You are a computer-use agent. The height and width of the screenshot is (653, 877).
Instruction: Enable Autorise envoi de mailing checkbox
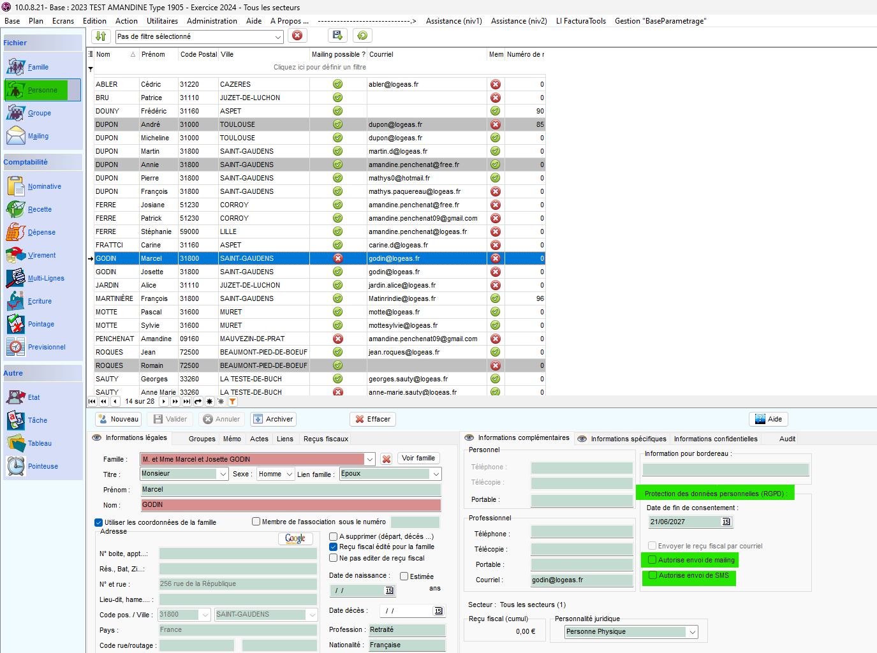coord(652,560)
